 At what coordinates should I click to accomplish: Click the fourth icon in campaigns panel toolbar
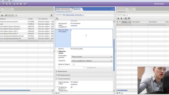(13, 15)
